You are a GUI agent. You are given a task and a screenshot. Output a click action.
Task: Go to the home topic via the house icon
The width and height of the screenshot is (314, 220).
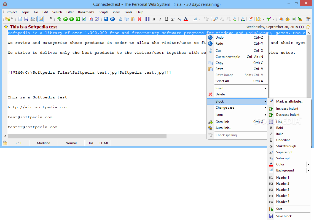point(59,19)
